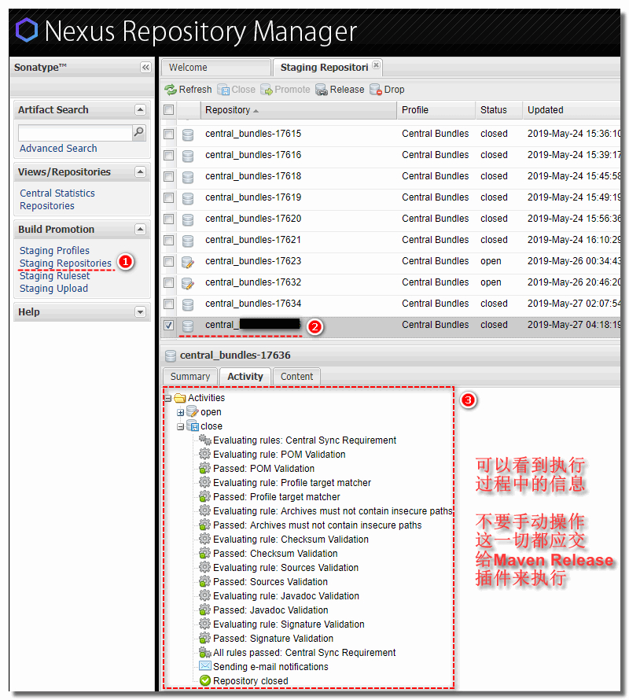Expand the Help panel
The height and width of the screenshot is (700, 629).
(x=140, y=312)
